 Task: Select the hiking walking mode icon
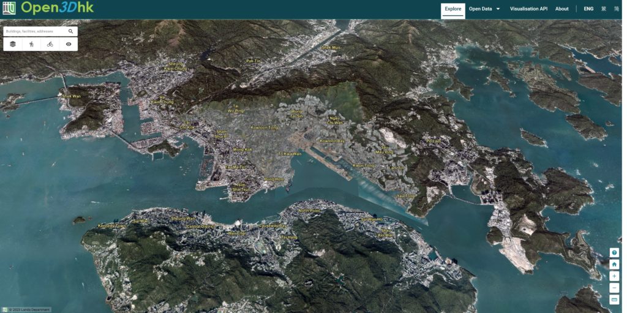[x=31, y=44]
